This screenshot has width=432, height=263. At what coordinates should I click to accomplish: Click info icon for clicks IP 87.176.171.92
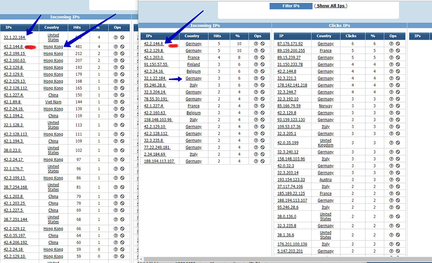[x=391, y=44]
